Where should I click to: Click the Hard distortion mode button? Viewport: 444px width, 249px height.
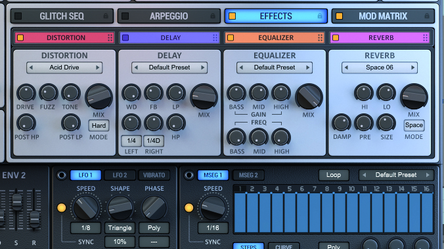(x=99, y=126)
